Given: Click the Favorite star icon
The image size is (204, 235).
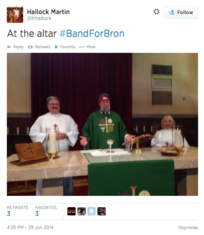Looking at the screenshot, I should point(56,47).
